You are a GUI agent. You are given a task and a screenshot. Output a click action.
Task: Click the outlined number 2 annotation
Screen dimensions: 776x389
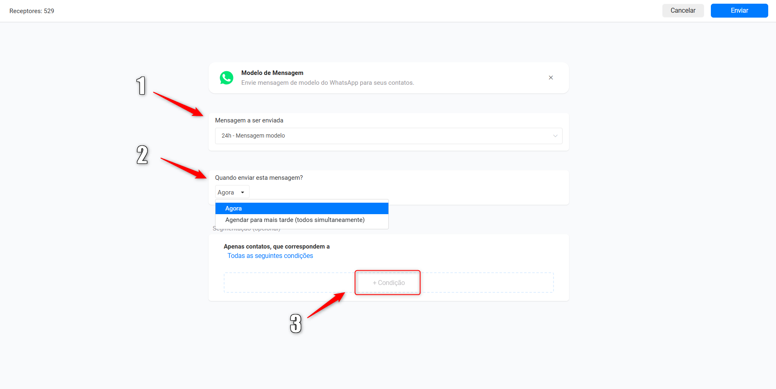pos(142,155)
